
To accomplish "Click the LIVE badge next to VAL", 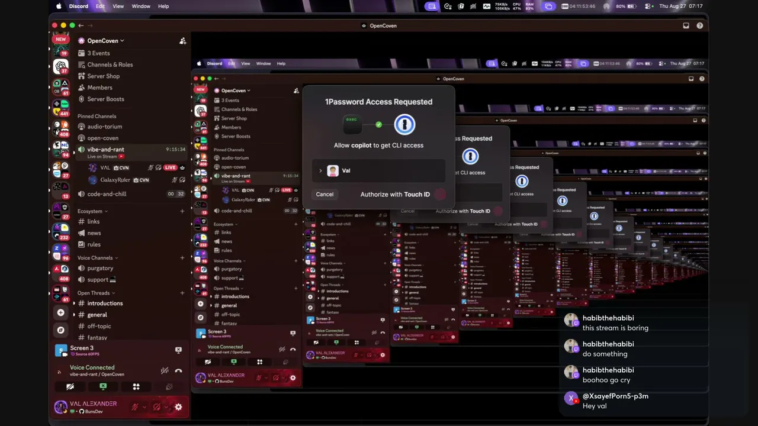I will [x=170, y=167].
